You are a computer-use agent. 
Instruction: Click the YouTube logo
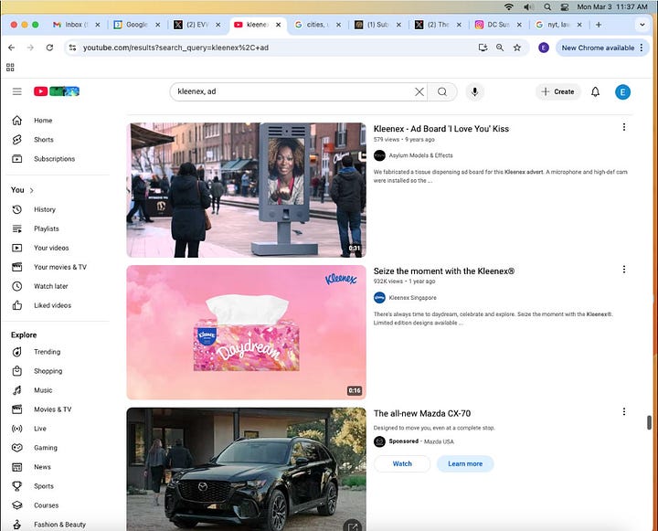click(57, 91)
